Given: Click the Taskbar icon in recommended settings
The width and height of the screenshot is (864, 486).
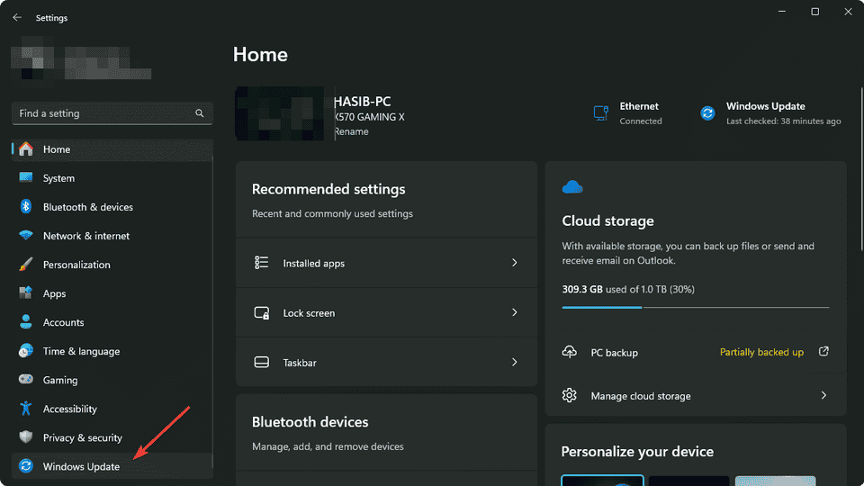Looking at the screenshot, I should click(x=261, y=362).
